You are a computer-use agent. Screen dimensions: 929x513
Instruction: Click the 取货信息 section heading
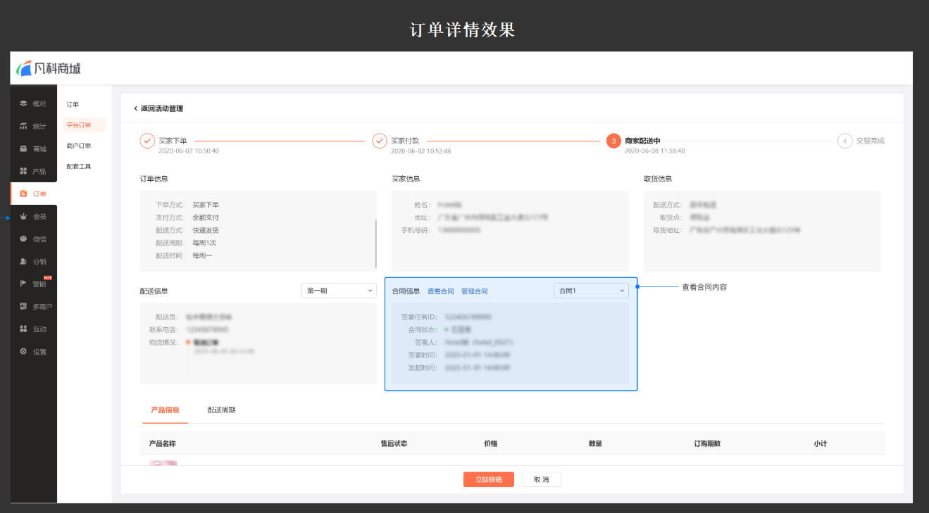(658, 179)
